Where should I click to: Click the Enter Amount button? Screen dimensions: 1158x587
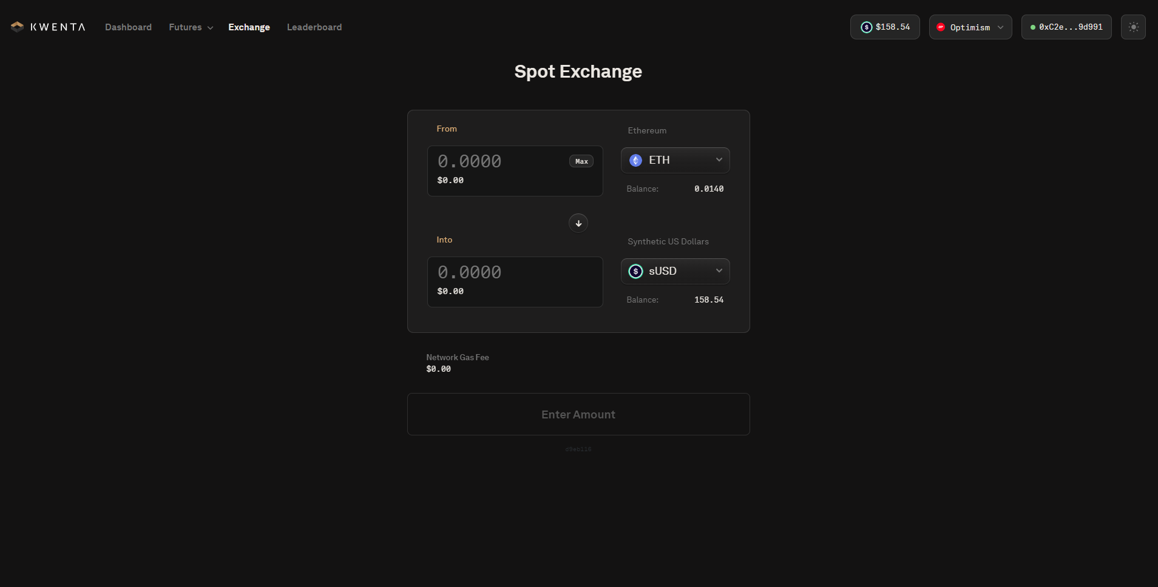578,414
